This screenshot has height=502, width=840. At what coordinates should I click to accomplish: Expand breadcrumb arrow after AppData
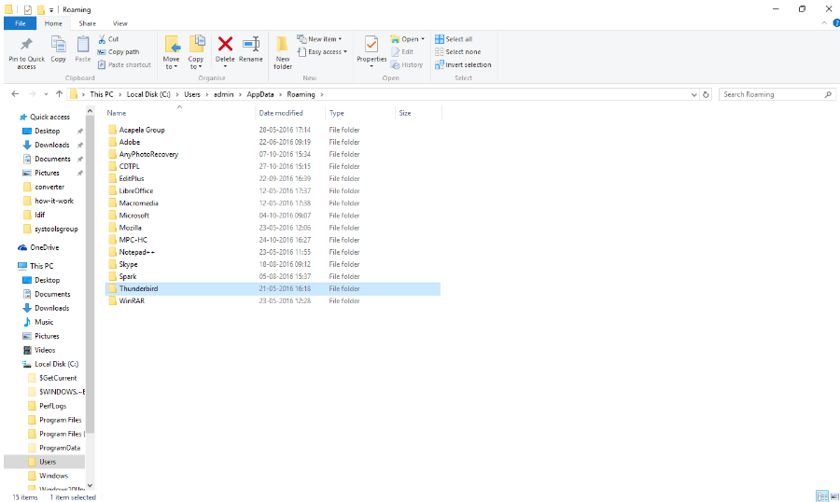tap(280, 94)
